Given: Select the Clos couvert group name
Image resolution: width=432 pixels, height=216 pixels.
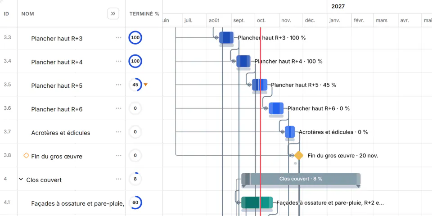Looking at the screenshot, I should [44, 180].
